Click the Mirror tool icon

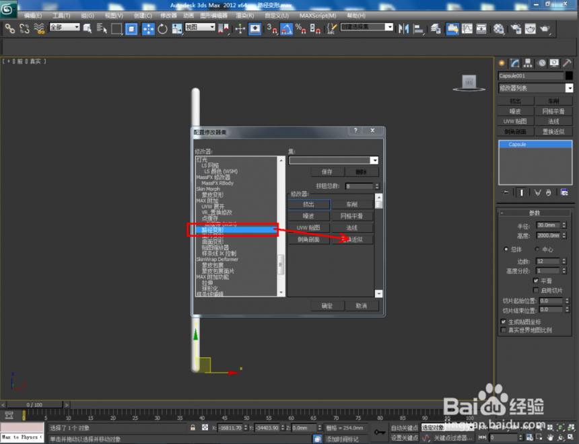click(403, 29)
